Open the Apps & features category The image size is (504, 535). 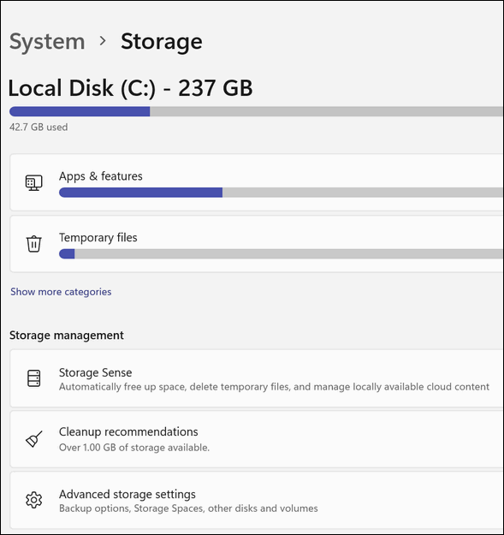(257, 182)
